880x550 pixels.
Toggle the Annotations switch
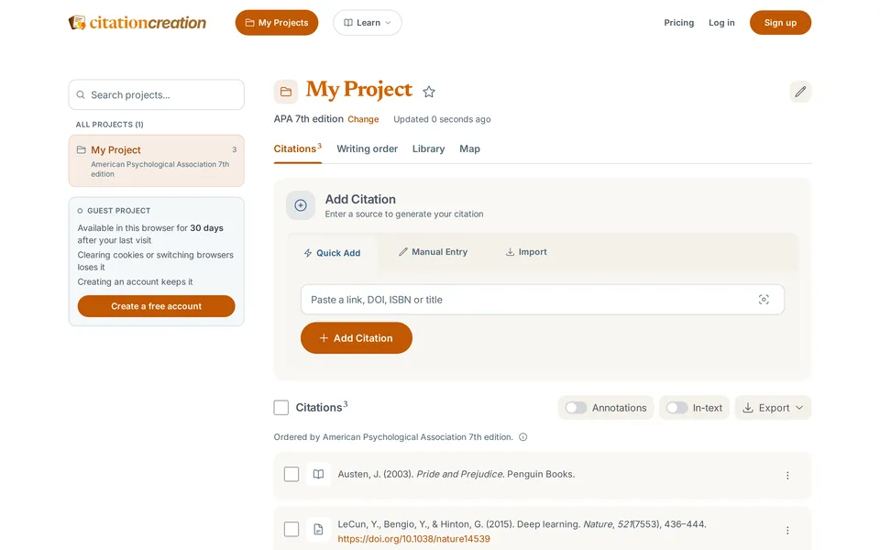576,408
